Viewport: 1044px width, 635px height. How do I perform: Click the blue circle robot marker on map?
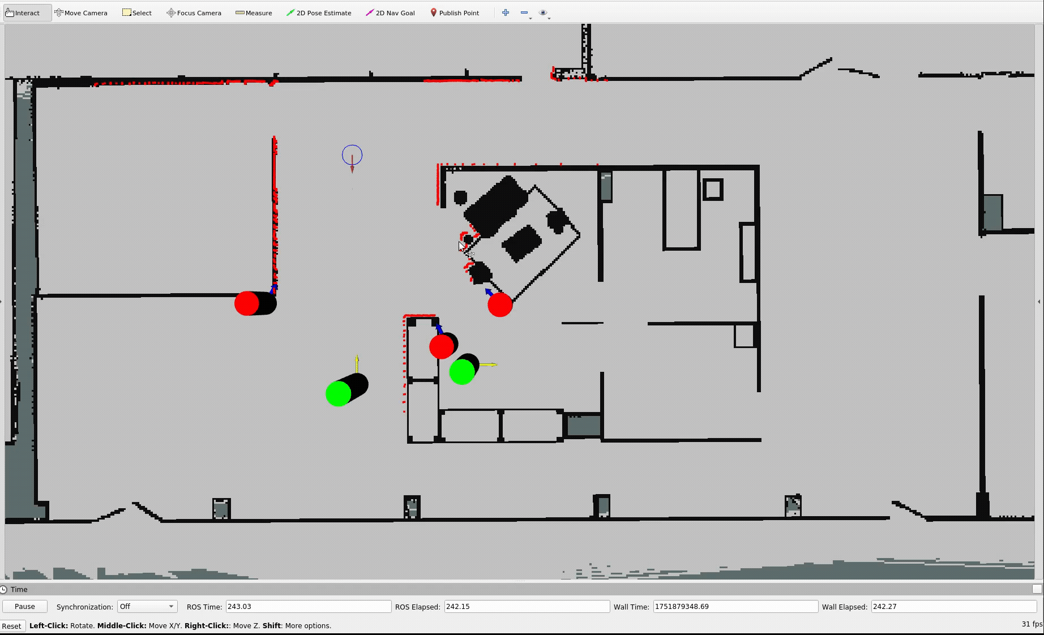352,155
